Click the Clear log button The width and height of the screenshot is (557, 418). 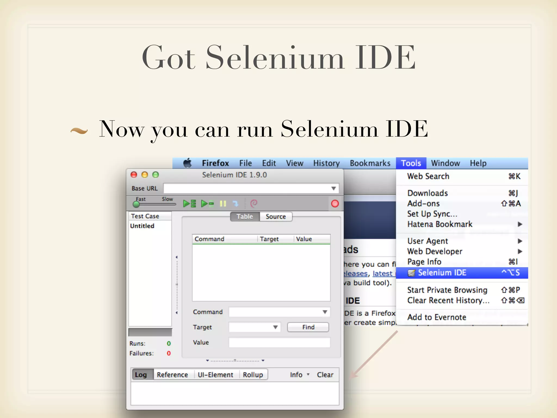[x=325, y=375]
